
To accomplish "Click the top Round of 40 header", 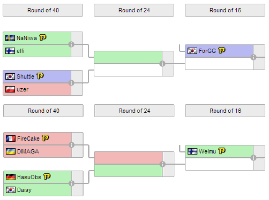I will [x=43, y=10].
